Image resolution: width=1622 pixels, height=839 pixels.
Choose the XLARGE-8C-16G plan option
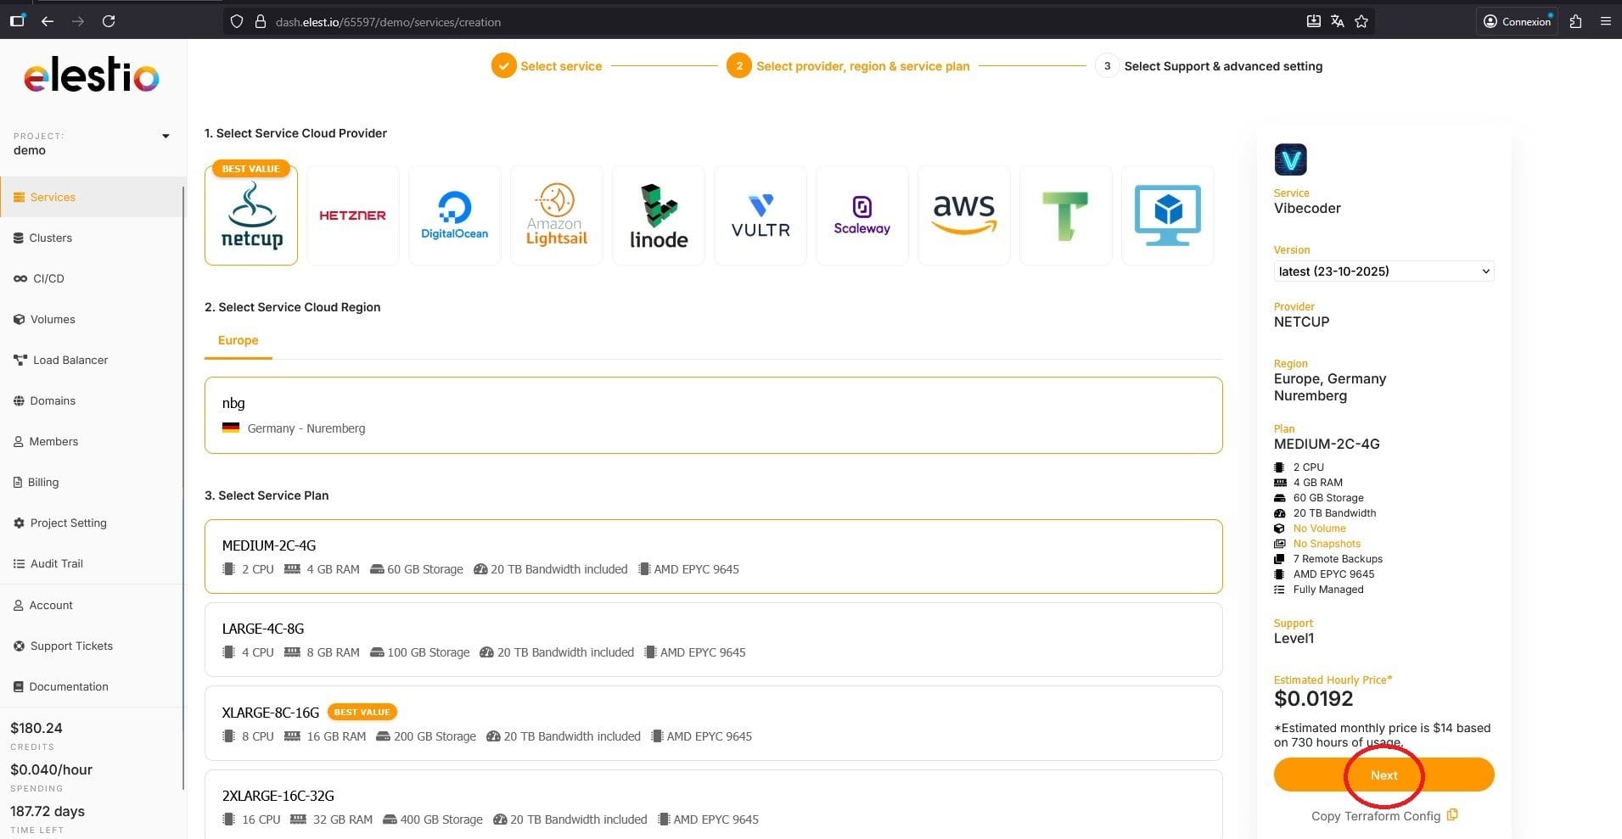click(x=713, y=724)
